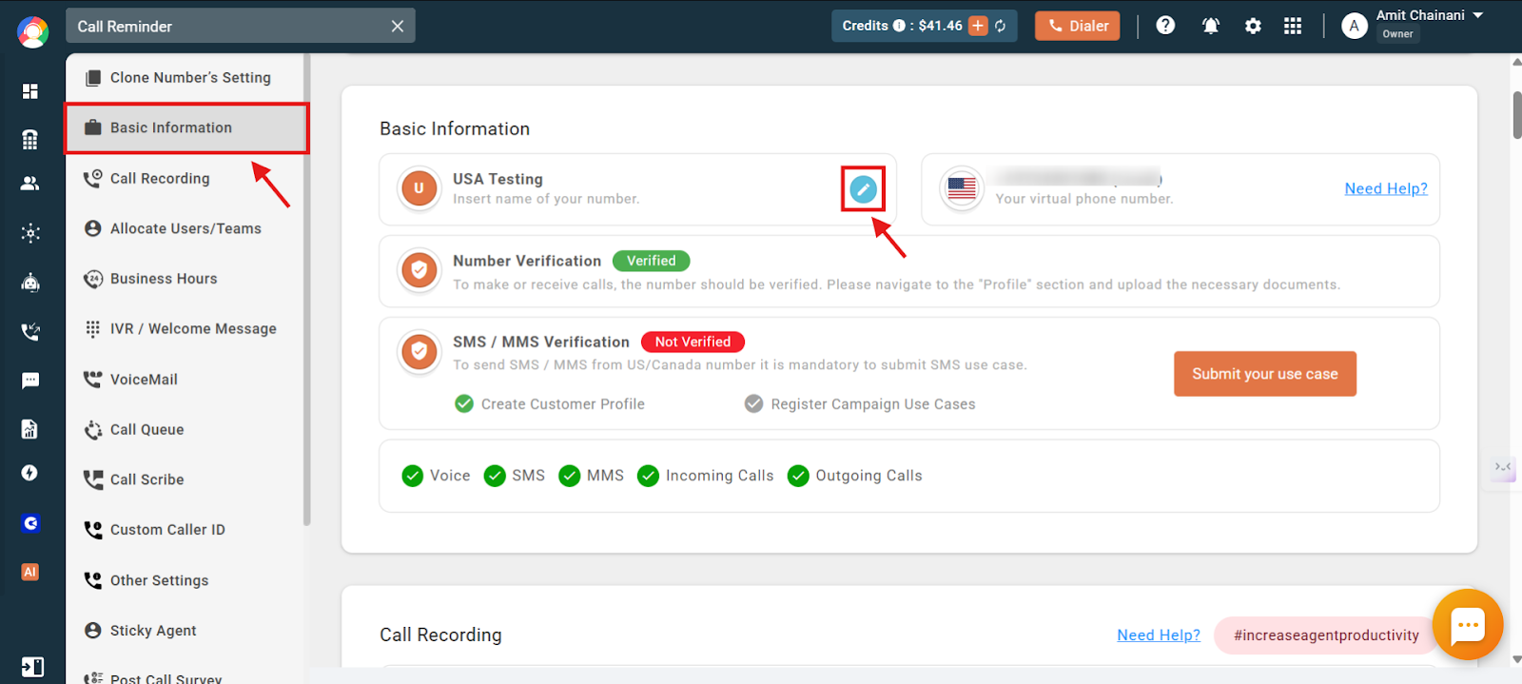Image resolution: width=1522 pixels, height=684 pixels.
Task: Open dashboard icon in left sidebar
Action: (30, 91)
